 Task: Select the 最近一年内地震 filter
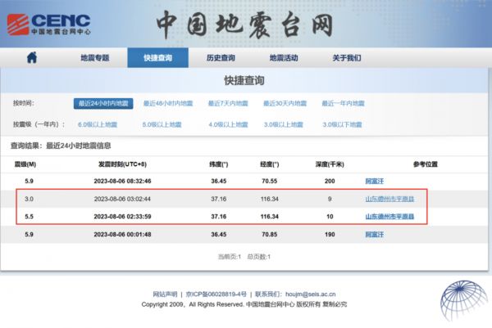click(x=348, y=104)
